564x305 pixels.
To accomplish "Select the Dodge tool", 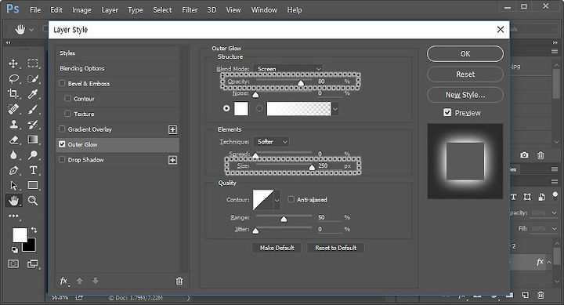I will pos(33,154).
